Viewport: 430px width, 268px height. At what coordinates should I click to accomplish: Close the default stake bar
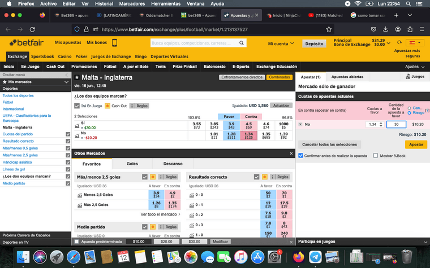click(x=291, y=242)
